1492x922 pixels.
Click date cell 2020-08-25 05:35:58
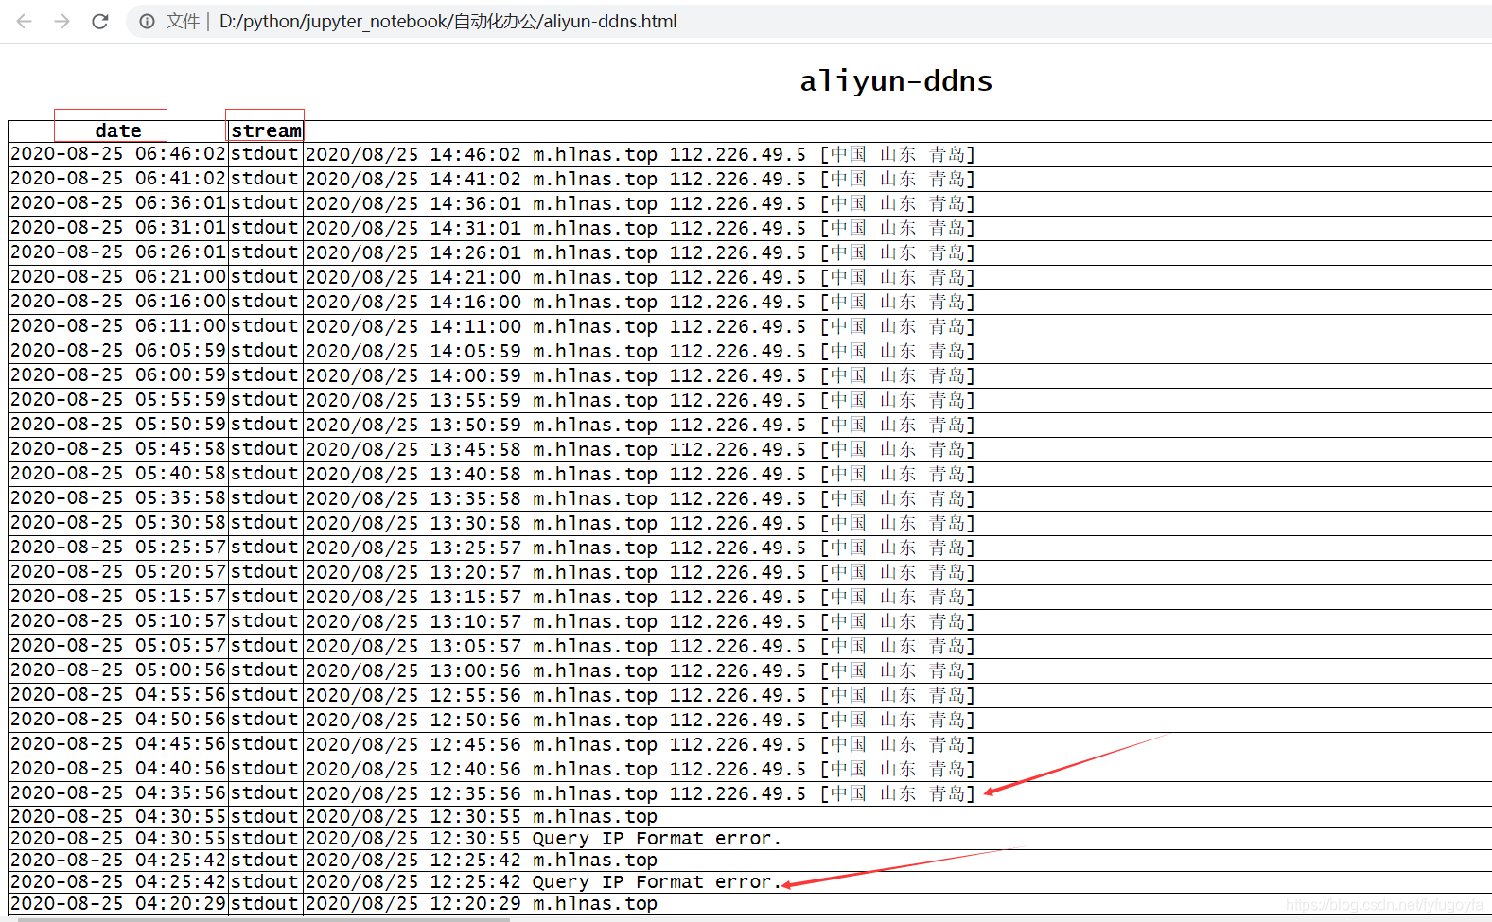(118, 498)
